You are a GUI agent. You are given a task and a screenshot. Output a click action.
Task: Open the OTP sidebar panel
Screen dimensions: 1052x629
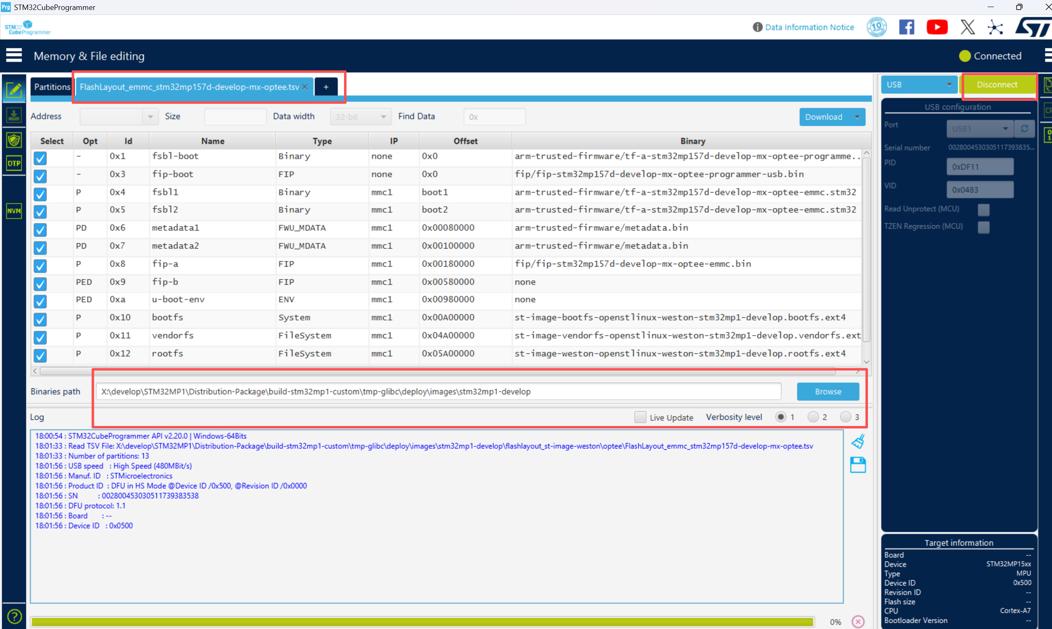coord(14,163)
